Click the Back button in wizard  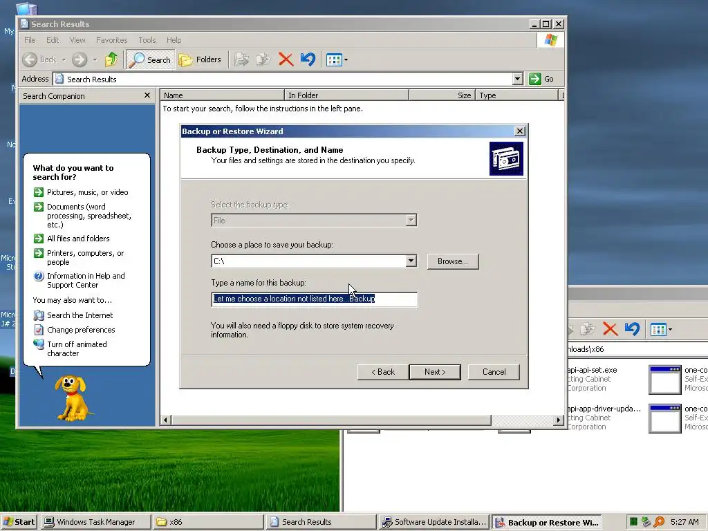coord(383,372)
